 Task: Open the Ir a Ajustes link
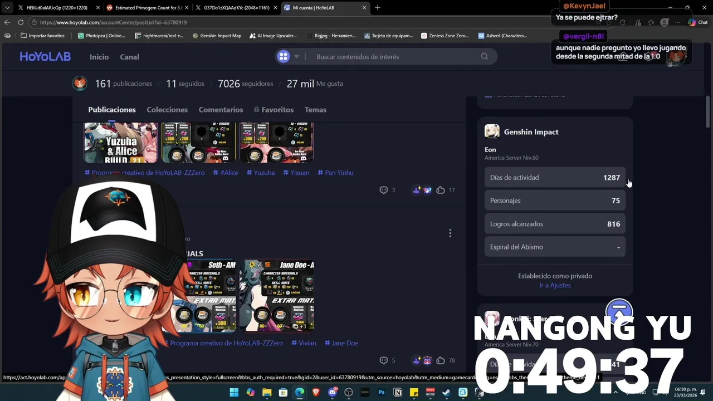coord(555,285)
